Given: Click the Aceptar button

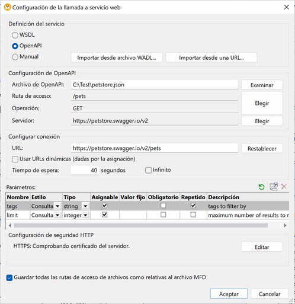Looking at the screenshot, I should pyautogui.click(x=229, y=294).
